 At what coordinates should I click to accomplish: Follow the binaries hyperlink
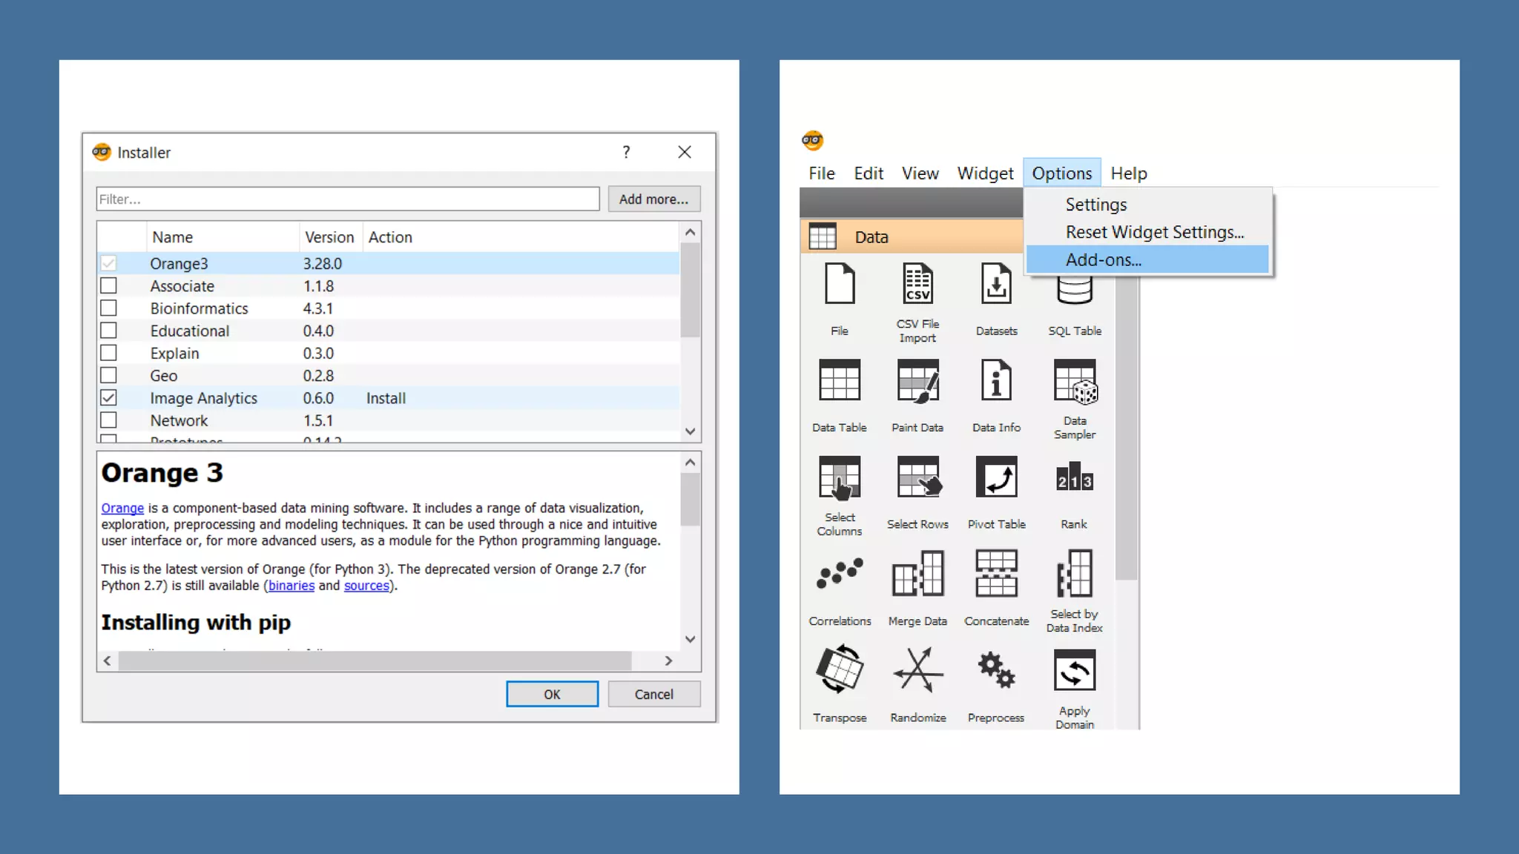(x=291, y=586)
